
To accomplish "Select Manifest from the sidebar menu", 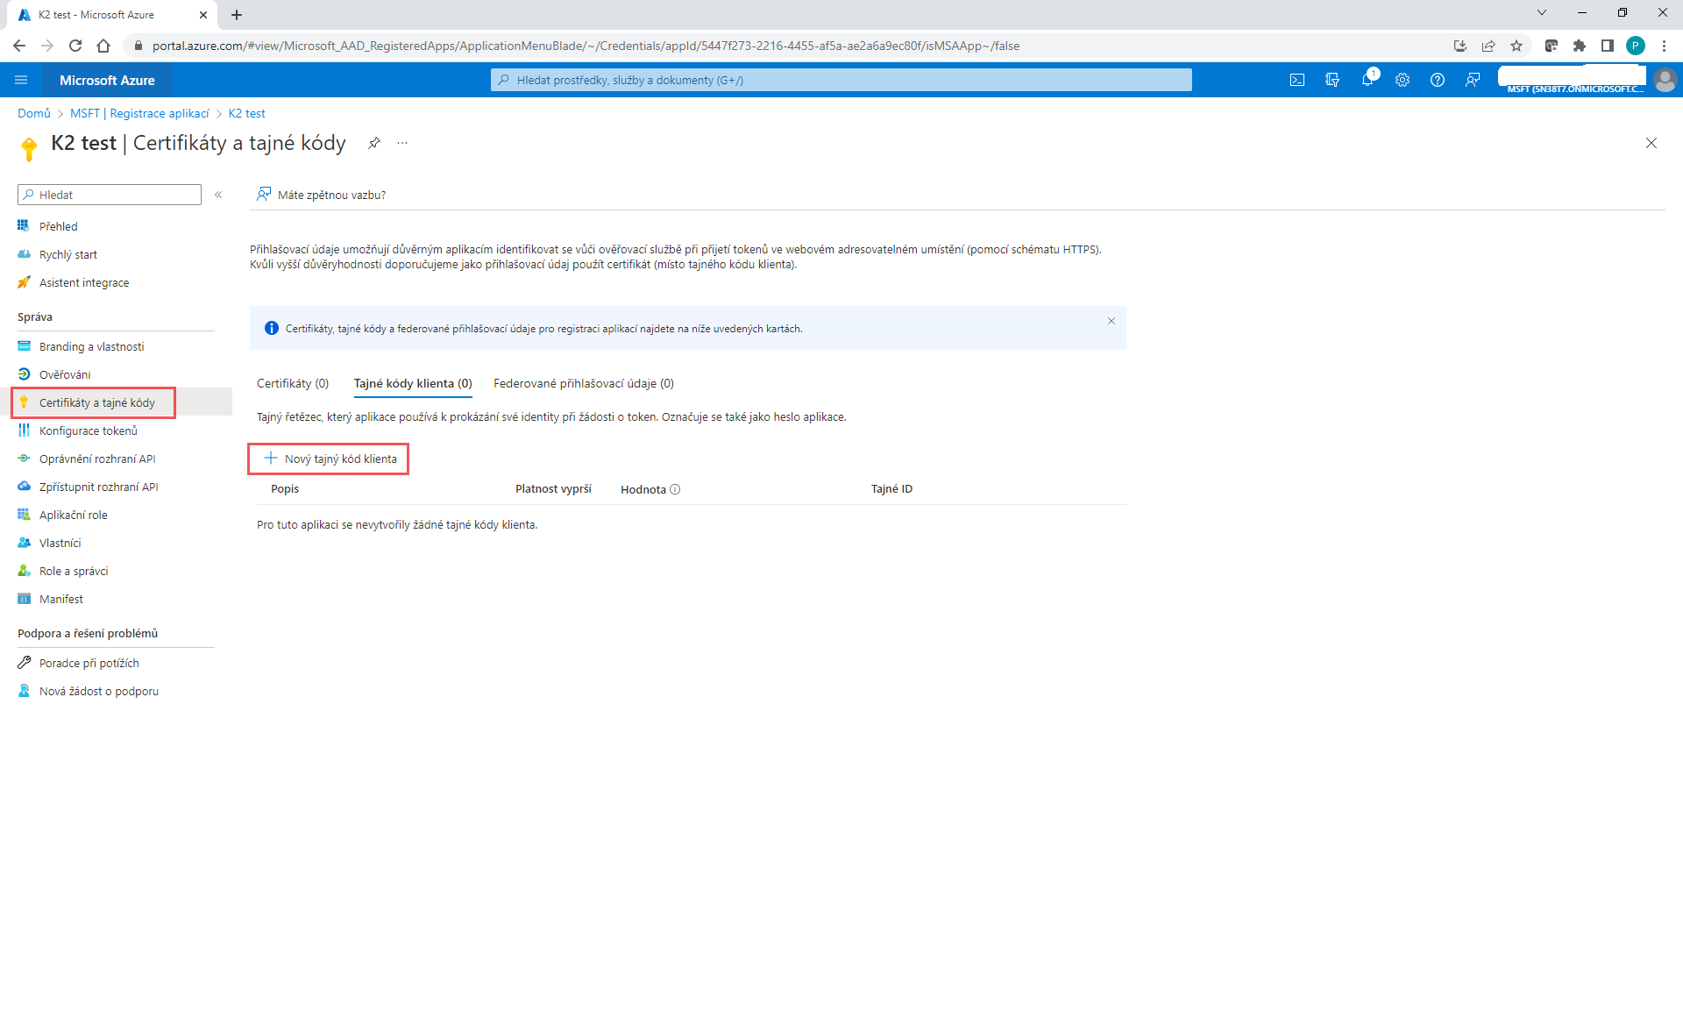I will coord(61,599).
